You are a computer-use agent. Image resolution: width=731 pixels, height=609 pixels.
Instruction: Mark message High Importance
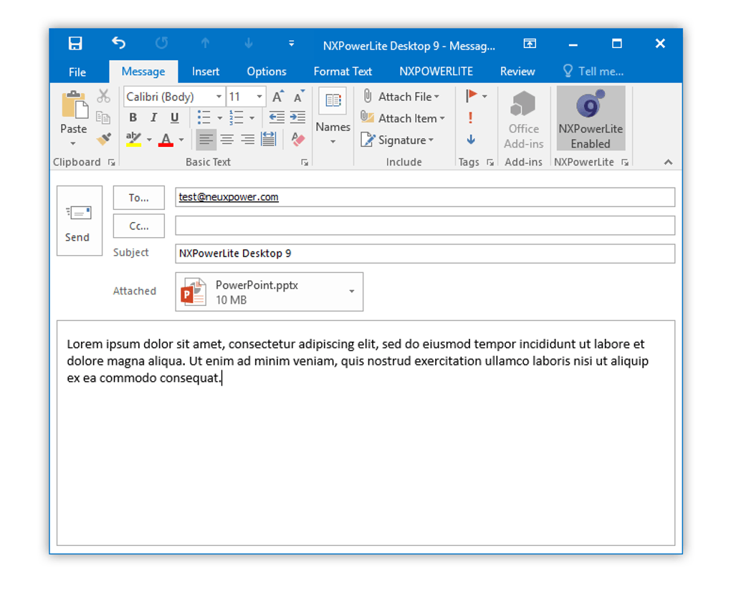tap(470, 118)
